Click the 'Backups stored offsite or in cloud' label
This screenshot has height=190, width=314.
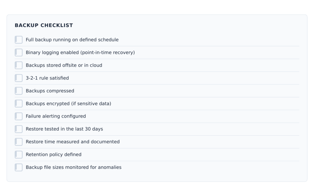[x=64, y=65]
